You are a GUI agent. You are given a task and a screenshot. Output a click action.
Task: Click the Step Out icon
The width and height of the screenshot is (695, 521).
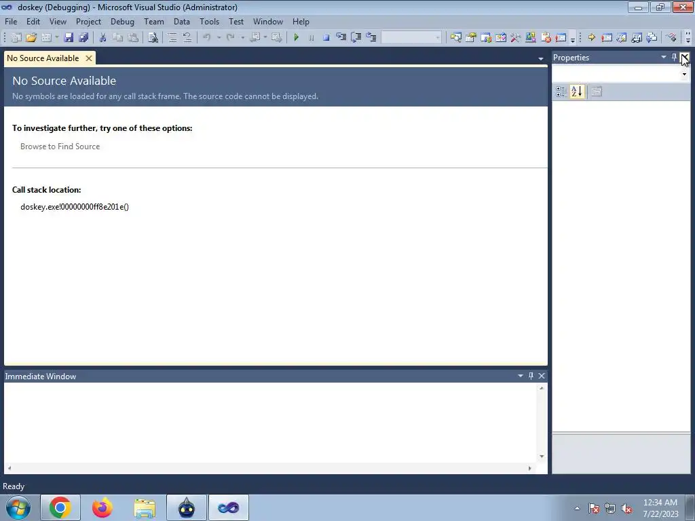pos(371,38)
